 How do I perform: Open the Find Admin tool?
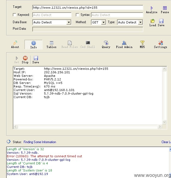click(124, 44)
